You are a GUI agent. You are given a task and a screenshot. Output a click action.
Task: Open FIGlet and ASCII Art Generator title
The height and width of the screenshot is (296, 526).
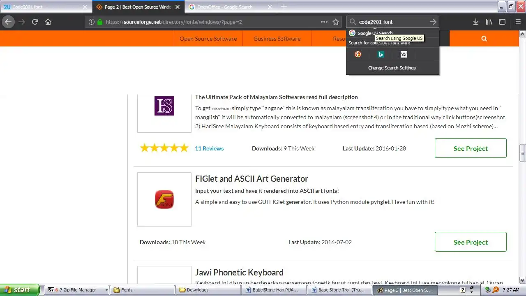251,179
